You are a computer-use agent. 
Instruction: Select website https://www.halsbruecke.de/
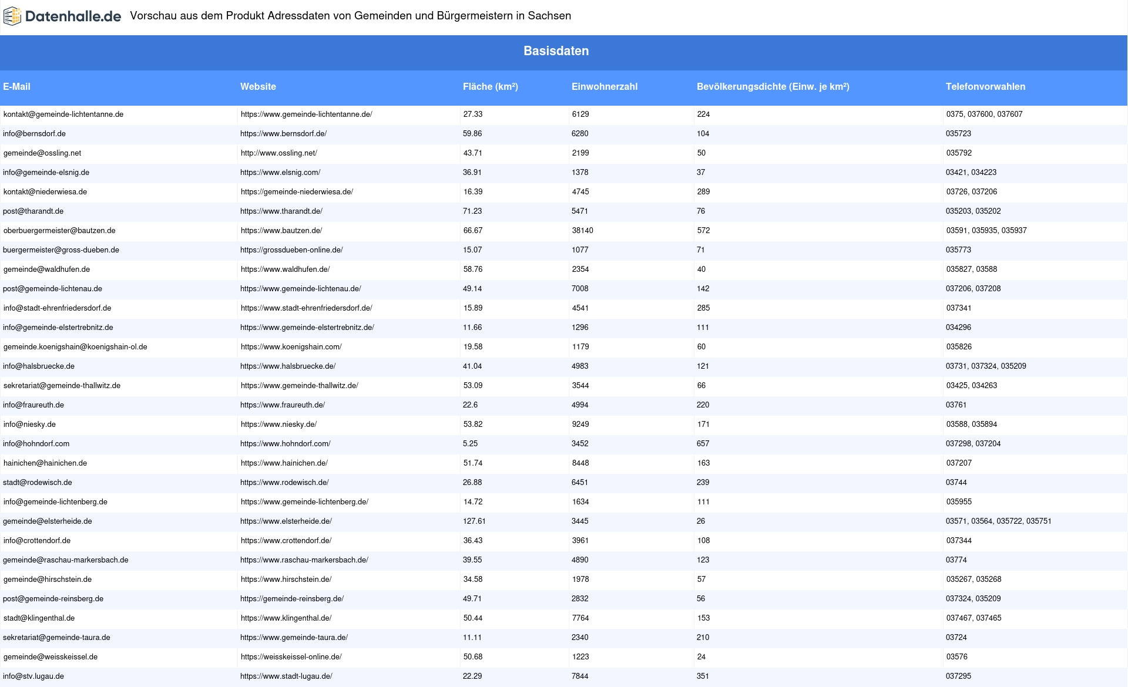coord(288,366)
